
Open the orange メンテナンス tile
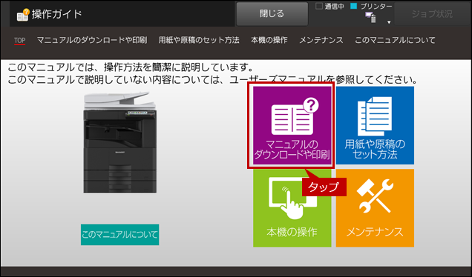tap(375, 208)
